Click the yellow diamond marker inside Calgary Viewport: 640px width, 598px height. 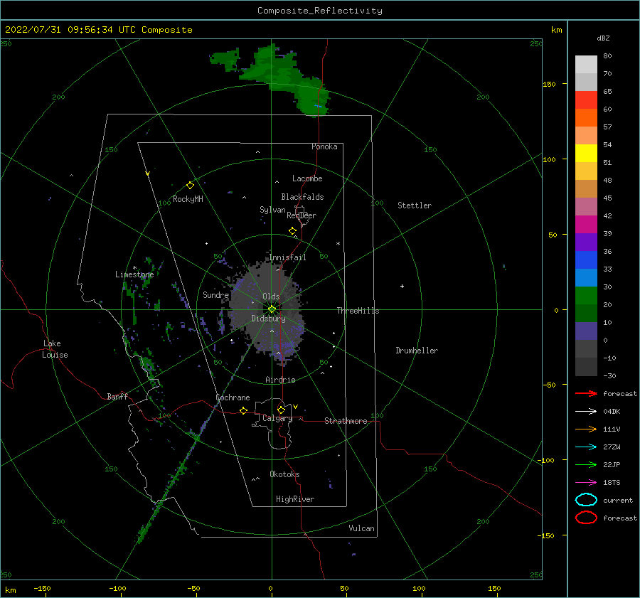coord(281,410)
